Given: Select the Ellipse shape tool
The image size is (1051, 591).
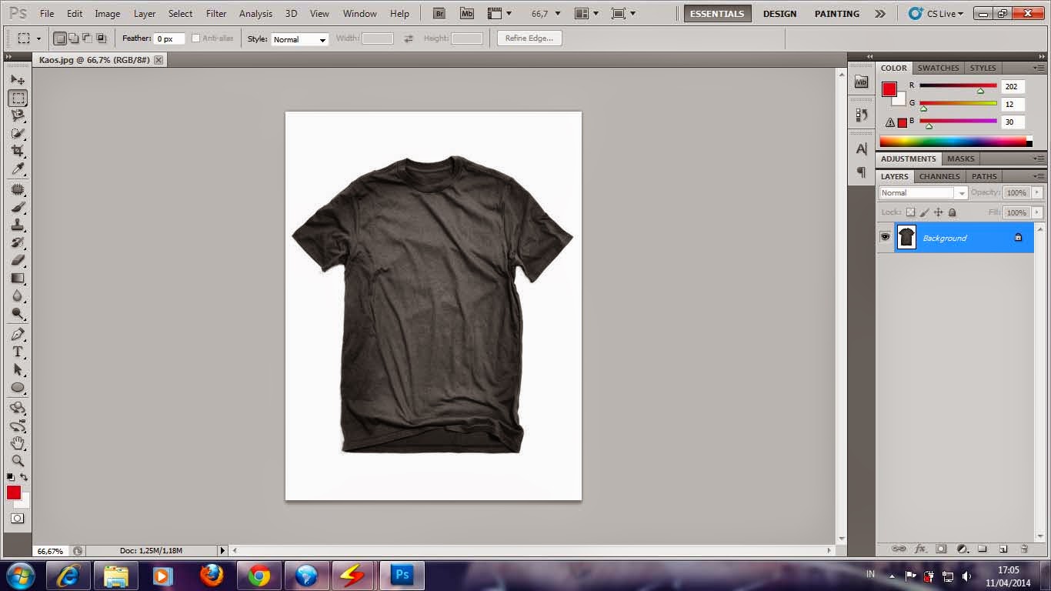Looking at the screenshot, I should (x=18, y=387).
